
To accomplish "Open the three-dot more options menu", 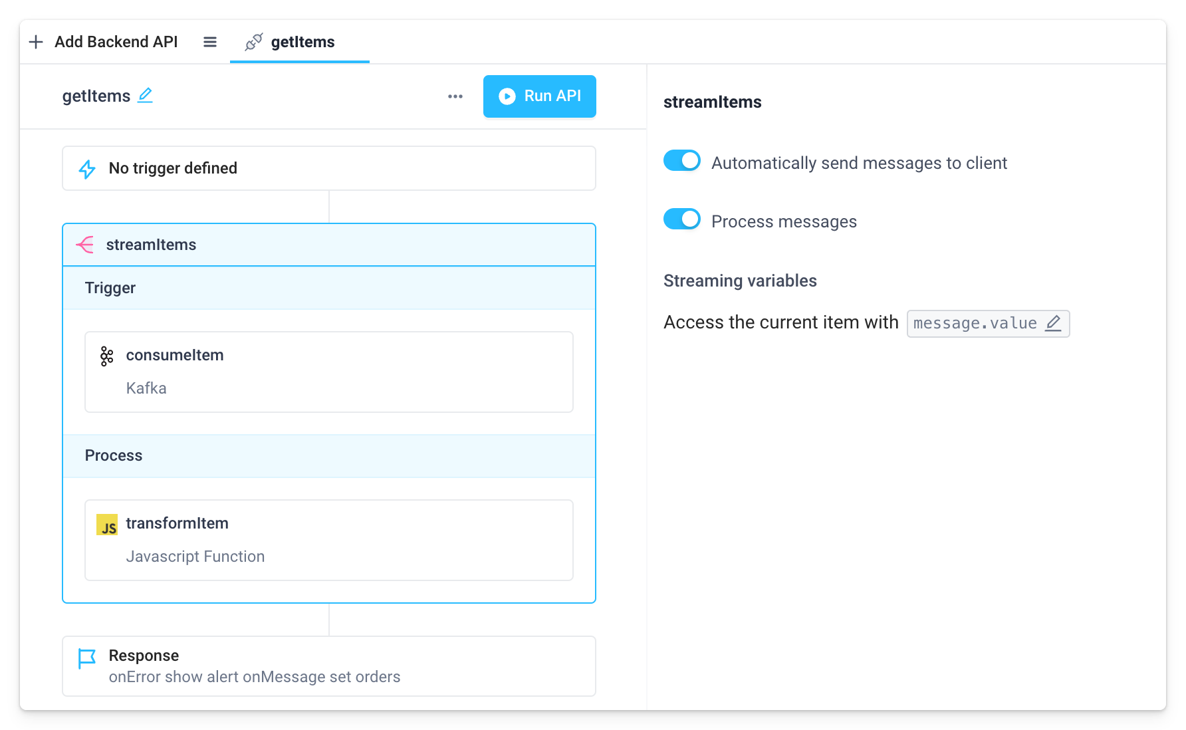I will [455, 96].
